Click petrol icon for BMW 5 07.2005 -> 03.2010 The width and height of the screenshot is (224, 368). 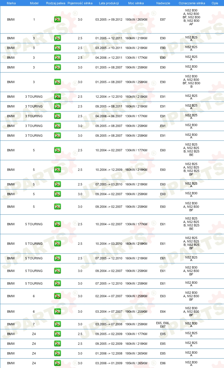[57, 184]
